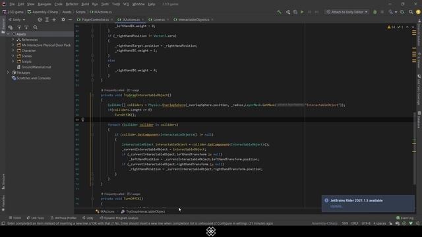Screen dimensions: 422x237
Task: Click the Assembly-CSharp breadcrumb in the navigation bar
Action: pos(43,12)
